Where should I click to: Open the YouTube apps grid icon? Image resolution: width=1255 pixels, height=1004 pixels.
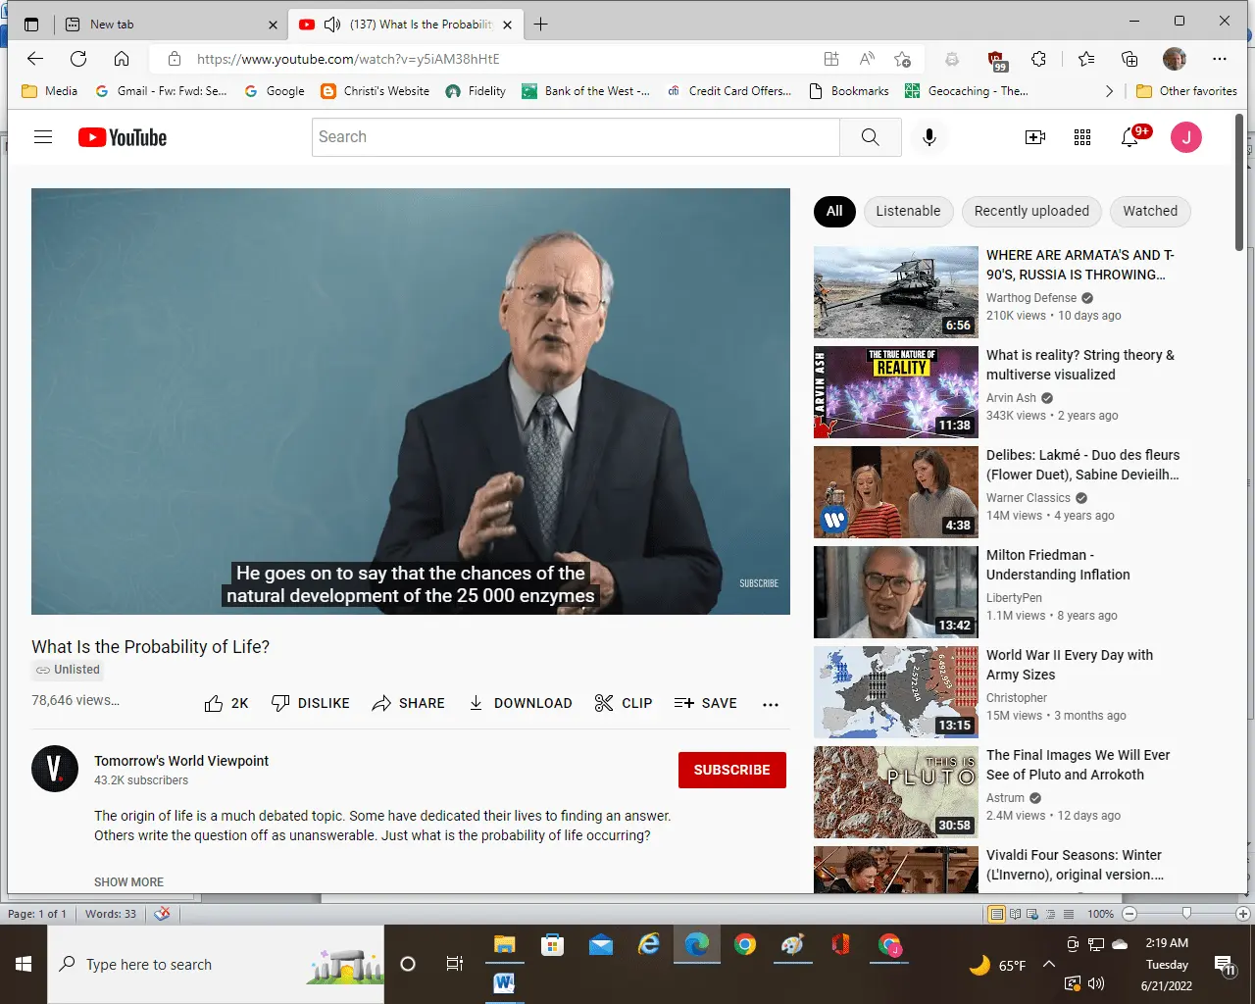point(1082,137)
